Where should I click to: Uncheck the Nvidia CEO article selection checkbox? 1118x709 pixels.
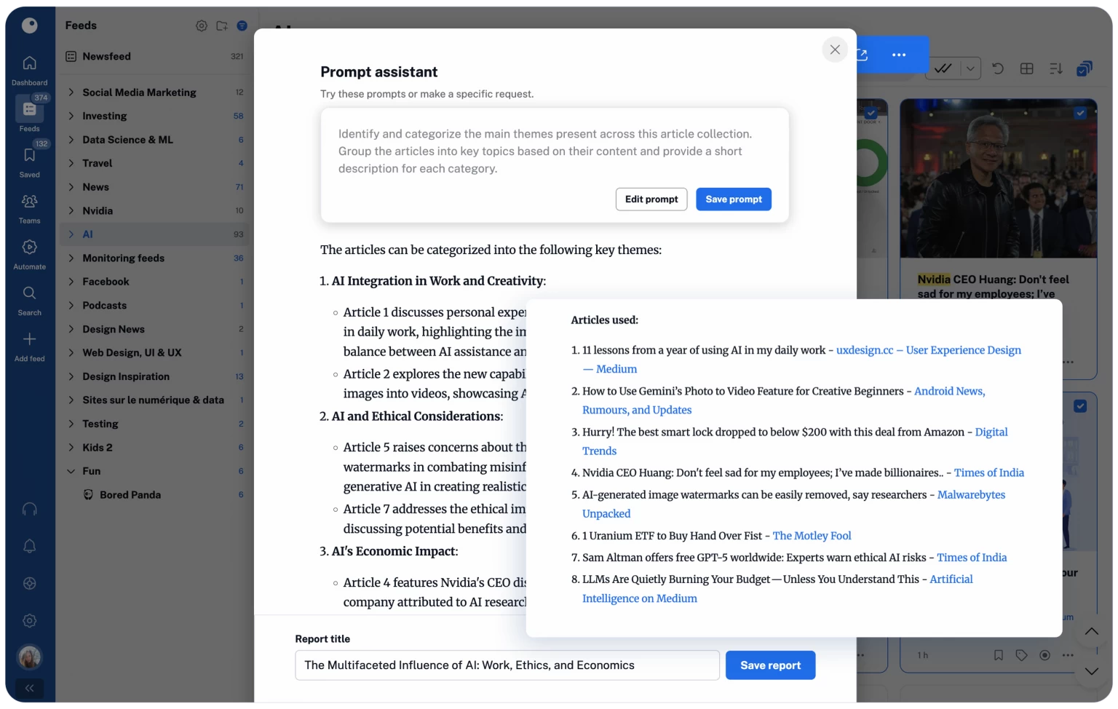click(x=1080, y=114)
